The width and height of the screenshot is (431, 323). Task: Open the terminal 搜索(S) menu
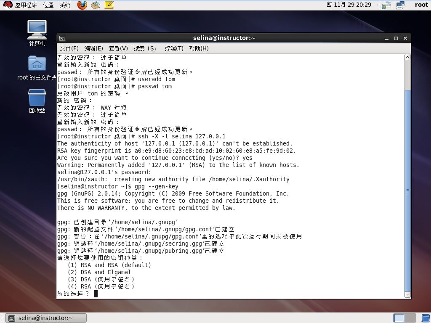145,49
